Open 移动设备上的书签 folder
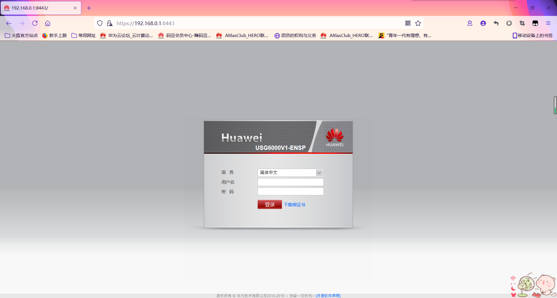557x298 pixels. click(x=533, y=36)
